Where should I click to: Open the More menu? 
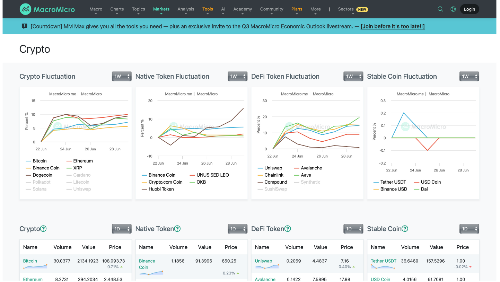click(316, 9)
